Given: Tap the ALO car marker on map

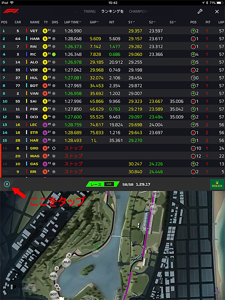Looking at the screenshot, I should pyautogui.click(x=67, y=262).
